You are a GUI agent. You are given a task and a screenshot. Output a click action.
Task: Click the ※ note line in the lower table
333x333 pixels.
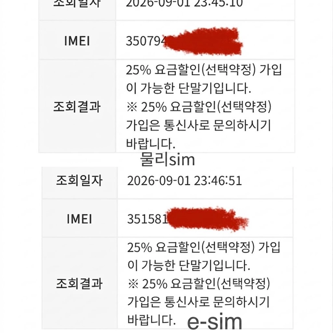(x=199, y=284)
